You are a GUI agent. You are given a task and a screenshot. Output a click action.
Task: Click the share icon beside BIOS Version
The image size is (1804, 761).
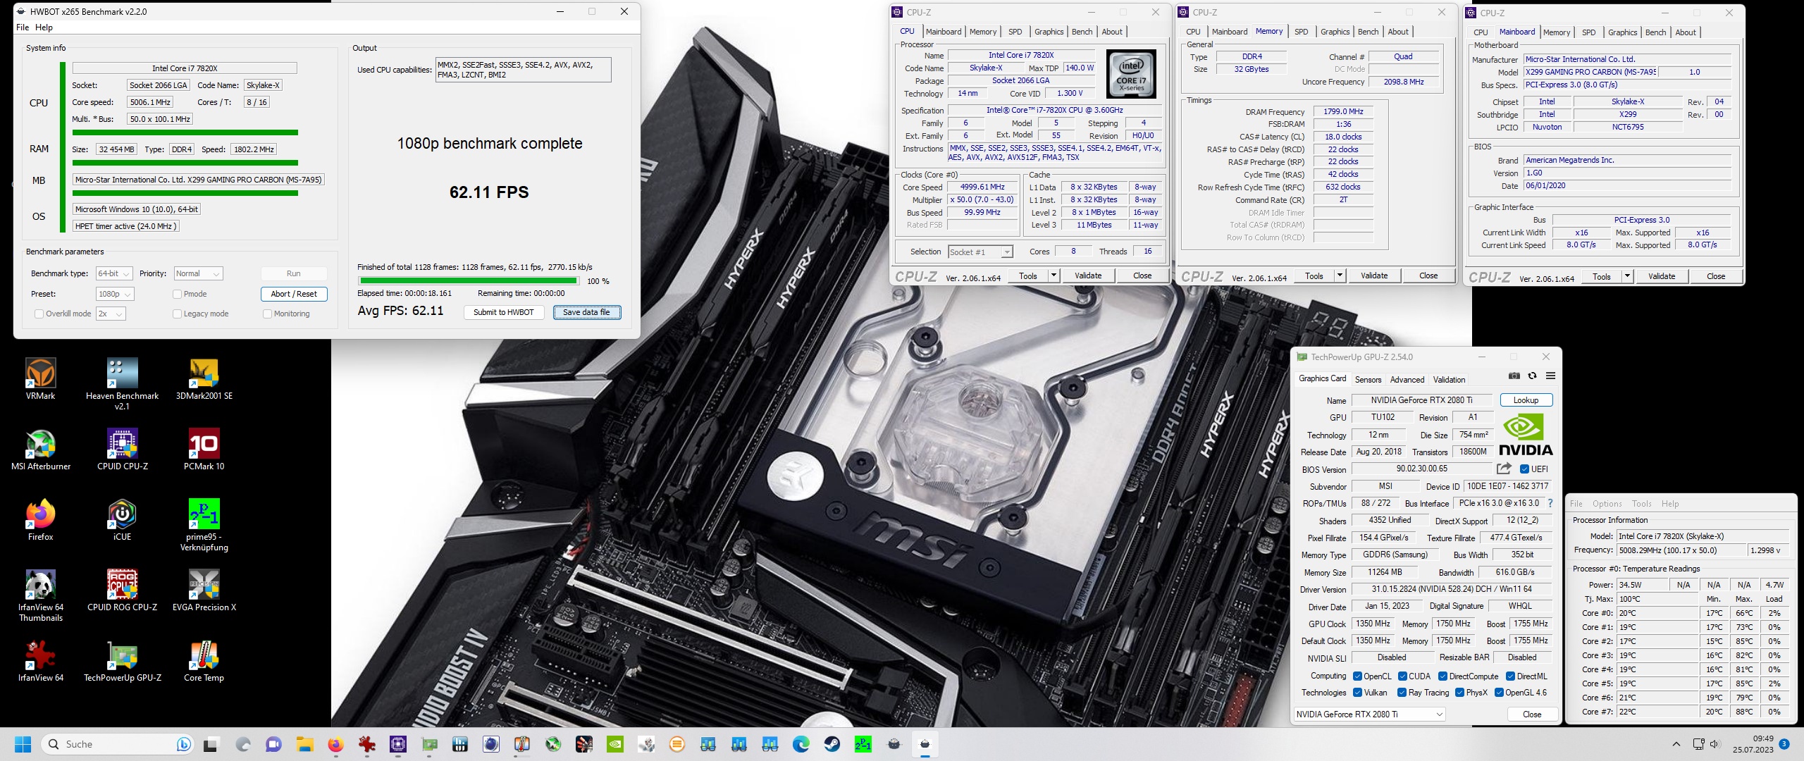click(x=1503, y=469)
